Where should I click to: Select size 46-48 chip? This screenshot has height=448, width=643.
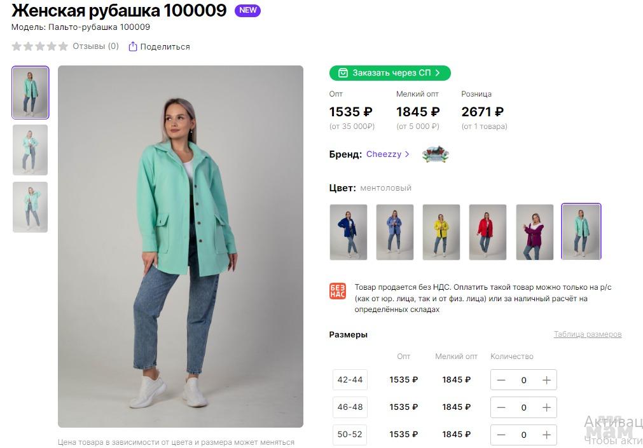[350, 407]
